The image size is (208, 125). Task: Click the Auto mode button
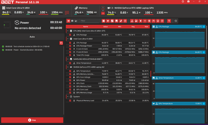click(32, 37)
